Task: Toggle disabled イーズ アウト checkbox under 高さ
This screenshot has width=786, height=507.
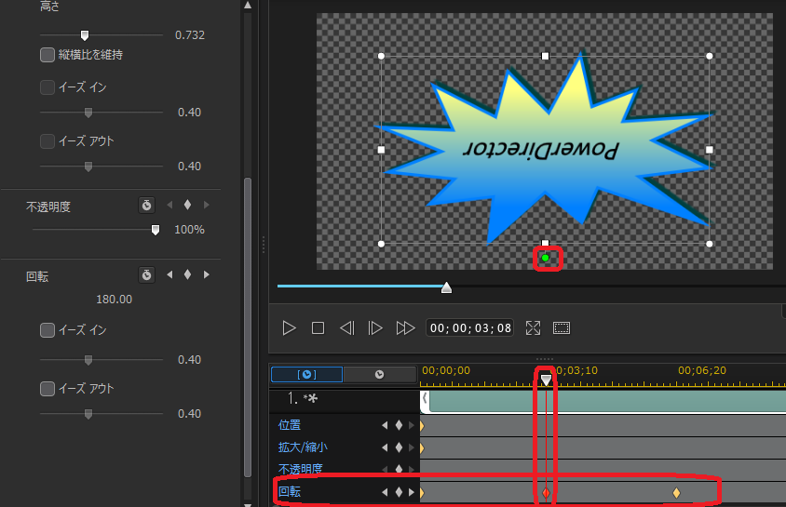Action: click(47, 141)
